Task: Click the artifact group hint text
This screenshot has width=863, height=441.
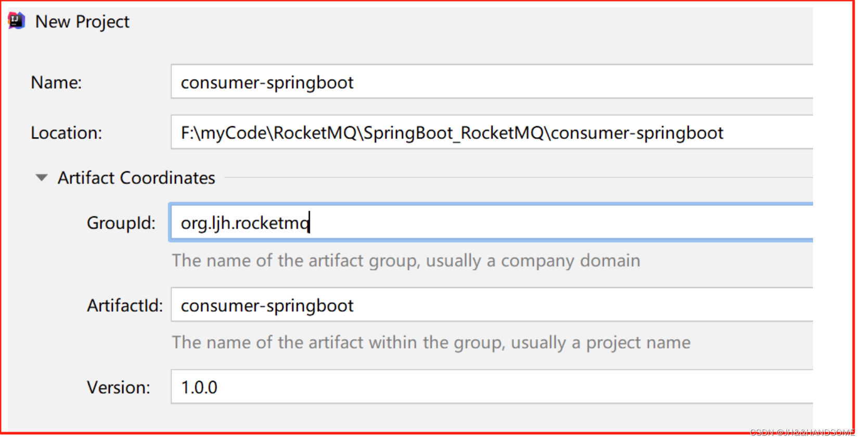Action: tap(406, 261)
